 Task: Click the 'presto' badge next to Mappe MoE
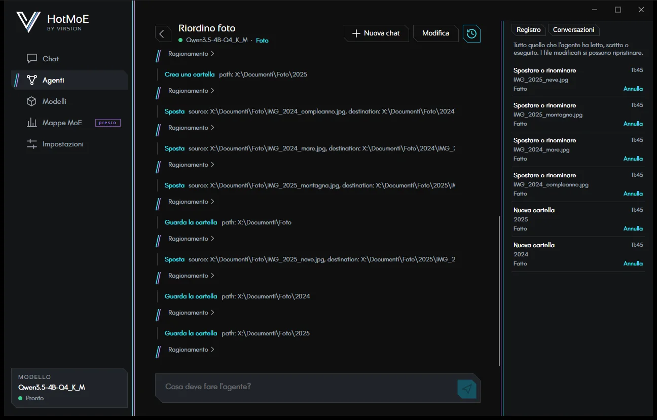(x=107, y=123)
